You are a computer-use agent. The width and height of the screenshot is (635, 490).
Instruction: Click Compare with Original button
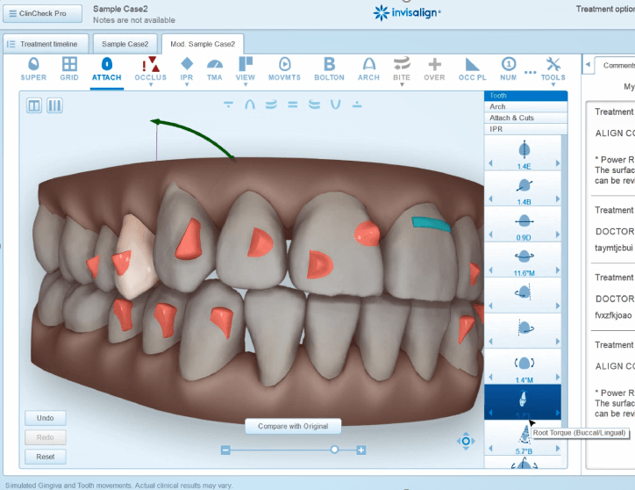tap(293, 426)
